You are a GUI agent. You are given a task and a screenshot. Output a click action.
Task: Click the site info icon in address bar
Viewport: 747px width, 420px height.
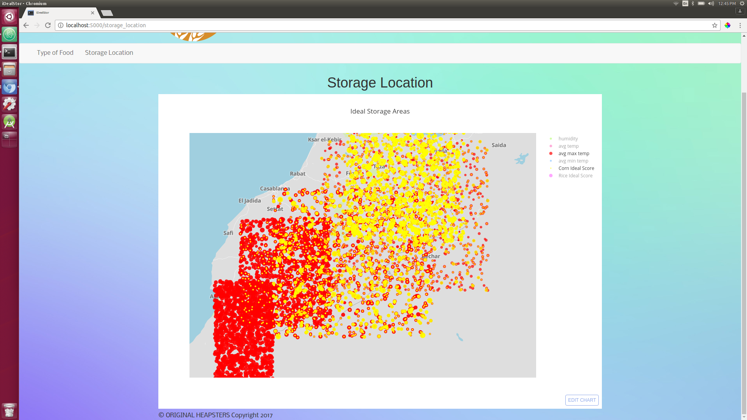(x=61, y=25)
